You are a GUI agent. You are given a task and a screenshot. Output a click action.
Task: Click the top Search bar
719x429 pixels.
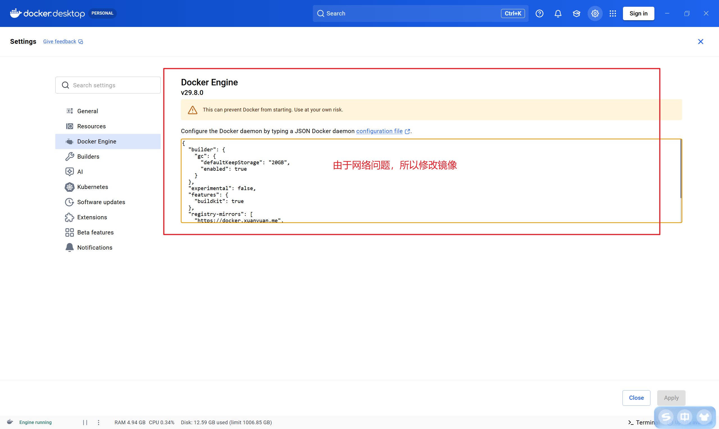tap(420, 13)
